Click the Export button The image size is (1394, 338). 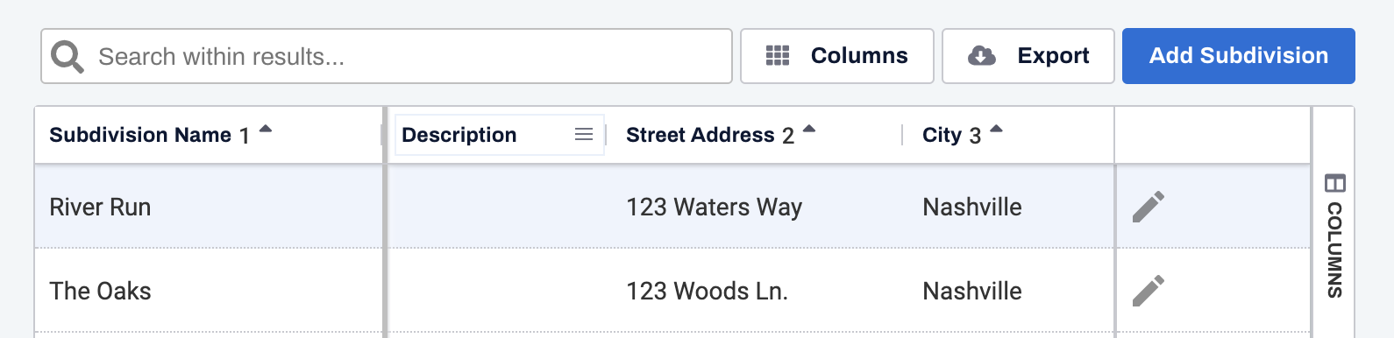pyautogui.click(x=1028, y=56)
